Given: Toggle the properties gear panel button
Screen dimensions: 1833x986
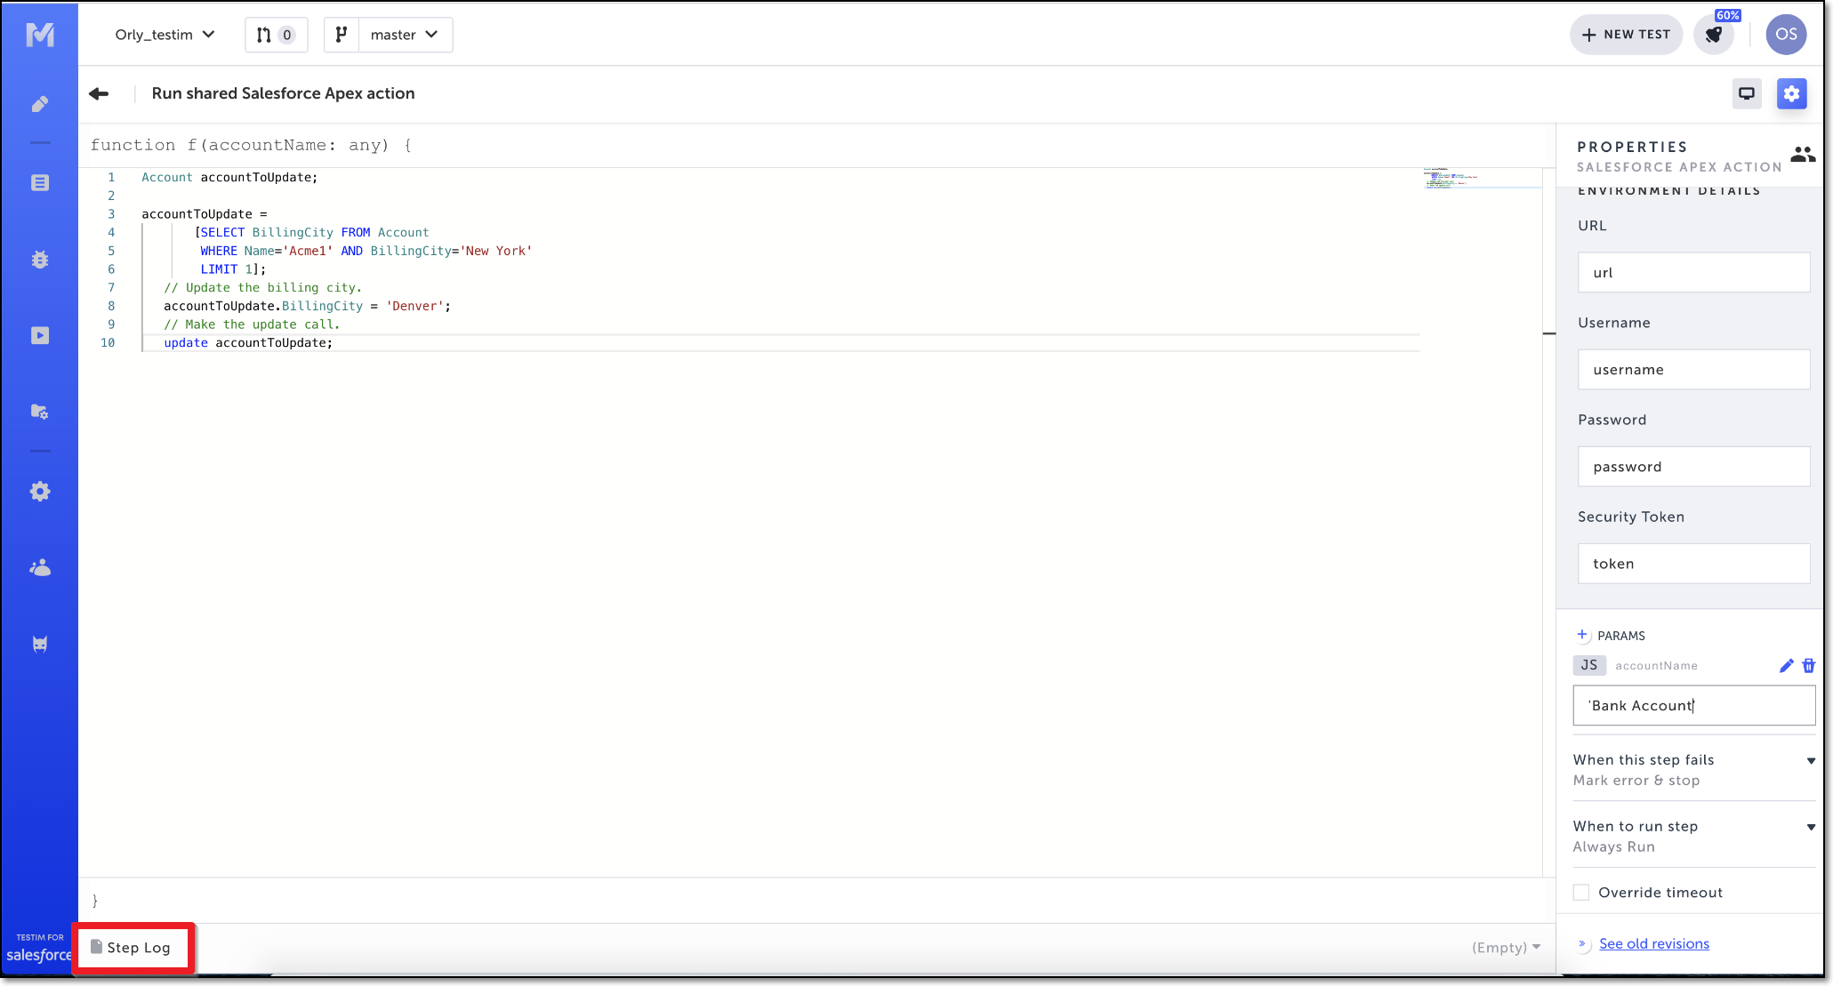Looking at the screenshot, I should click(x=1791, y=93).
